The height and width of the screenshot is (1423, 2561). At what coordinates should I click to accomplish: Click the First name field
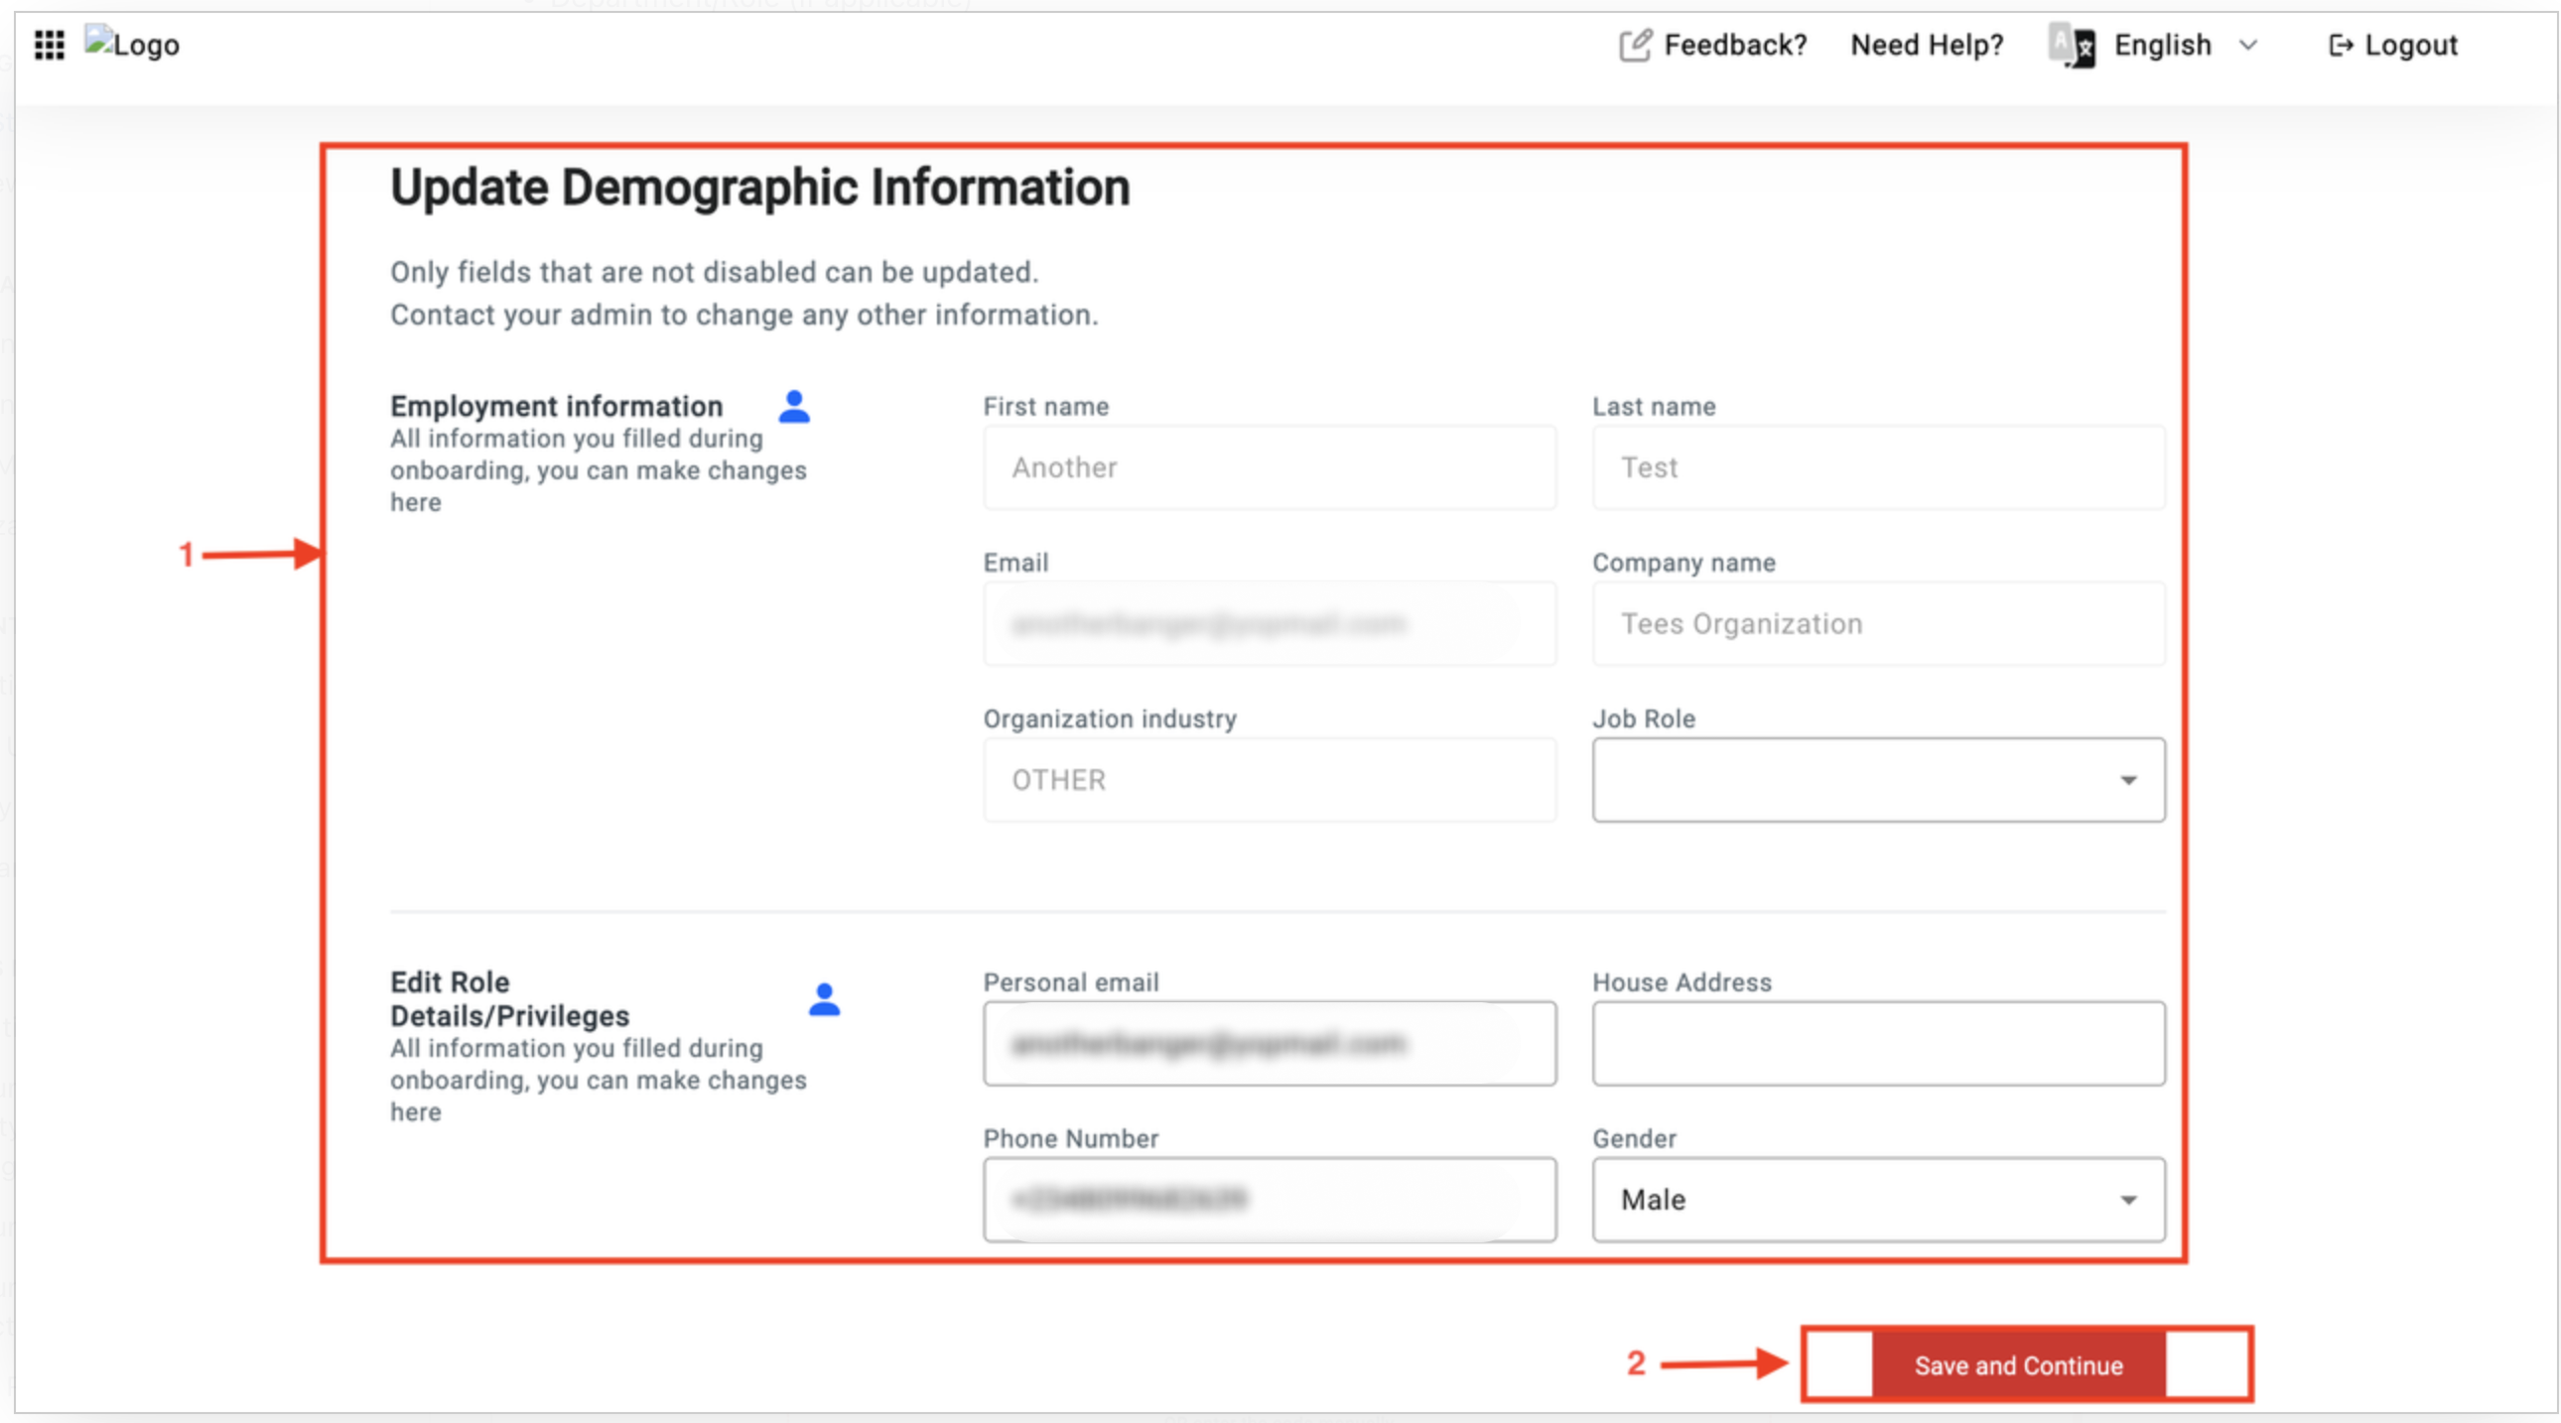point(1270,467)
